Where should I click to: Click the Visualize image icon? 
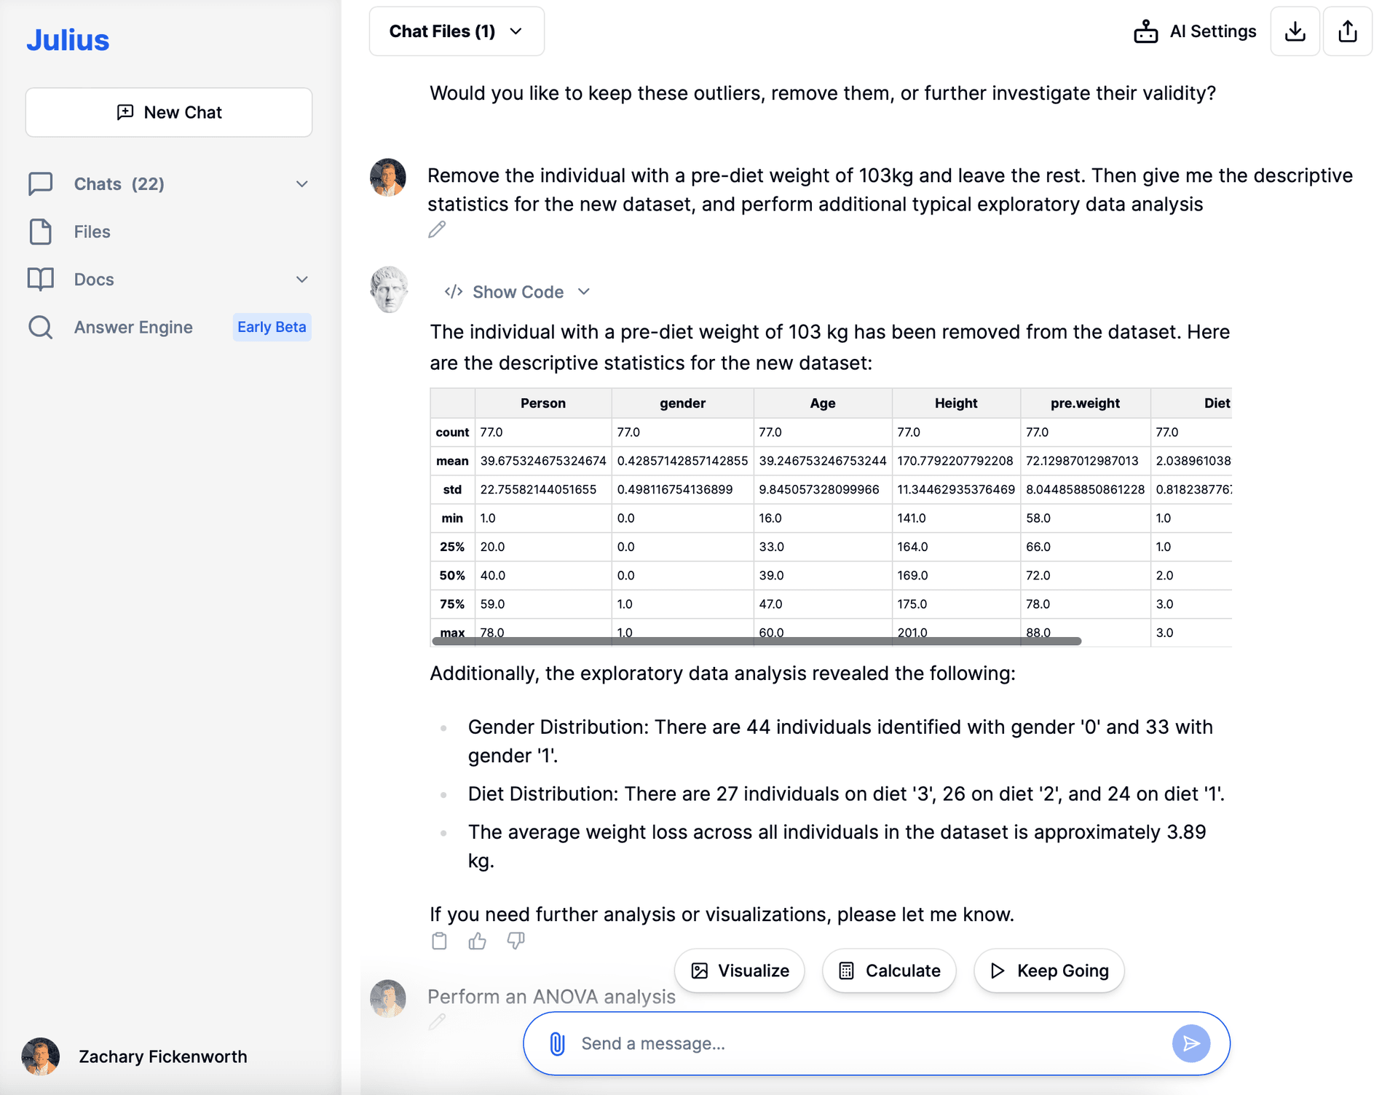[x=700, y=971]
